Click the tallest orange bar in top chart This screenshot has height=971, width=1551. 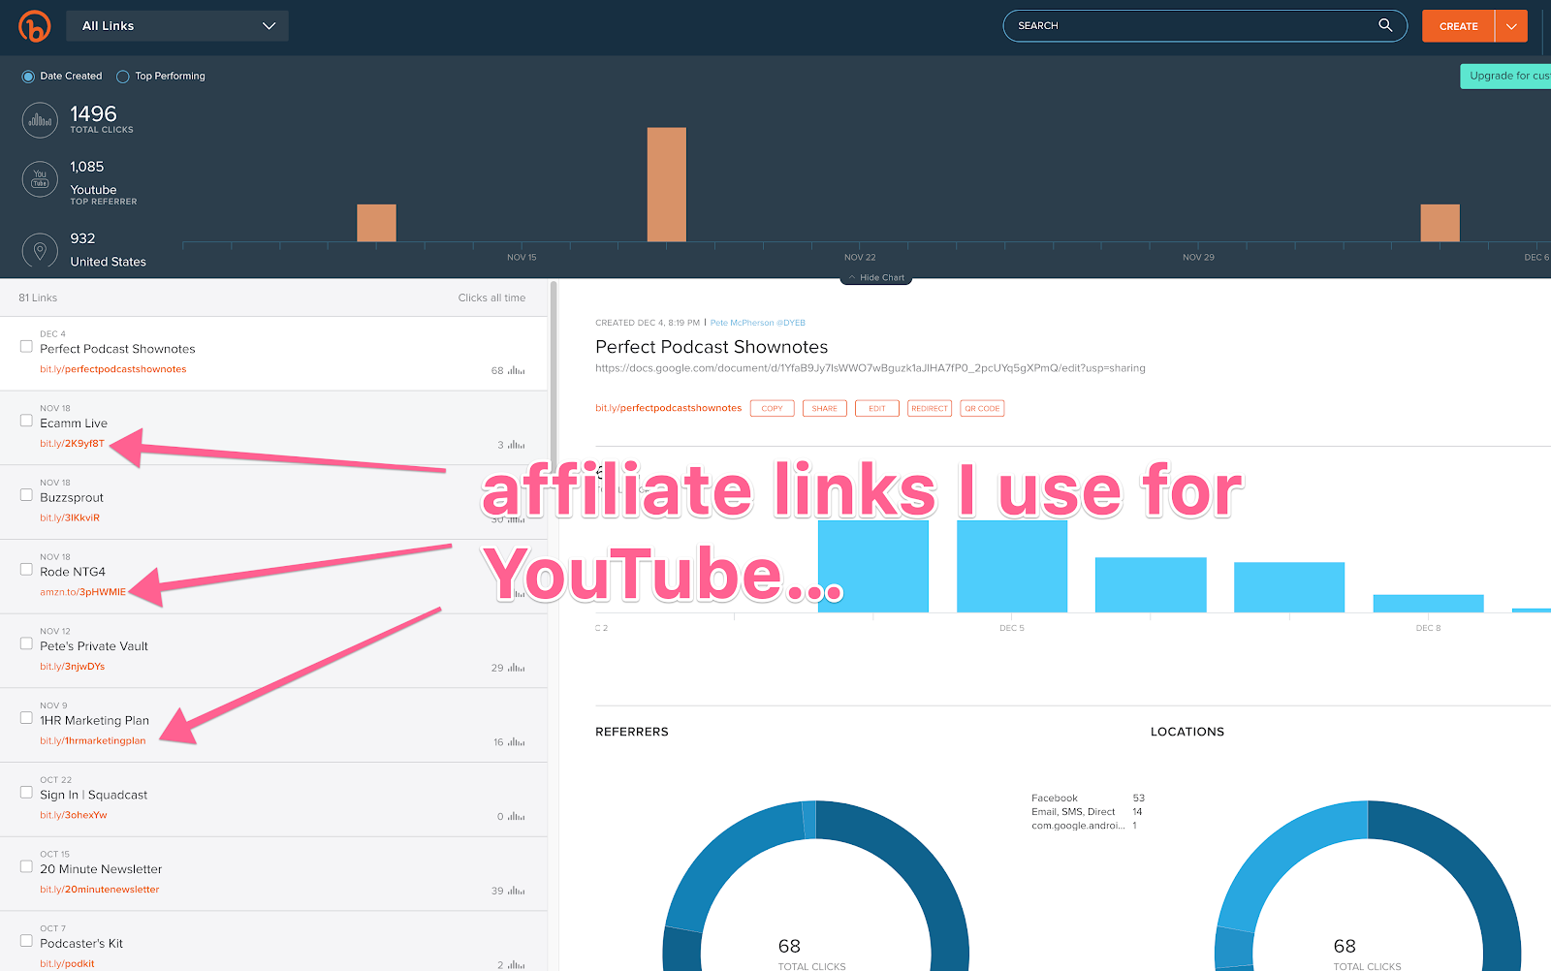pos(667,184)
